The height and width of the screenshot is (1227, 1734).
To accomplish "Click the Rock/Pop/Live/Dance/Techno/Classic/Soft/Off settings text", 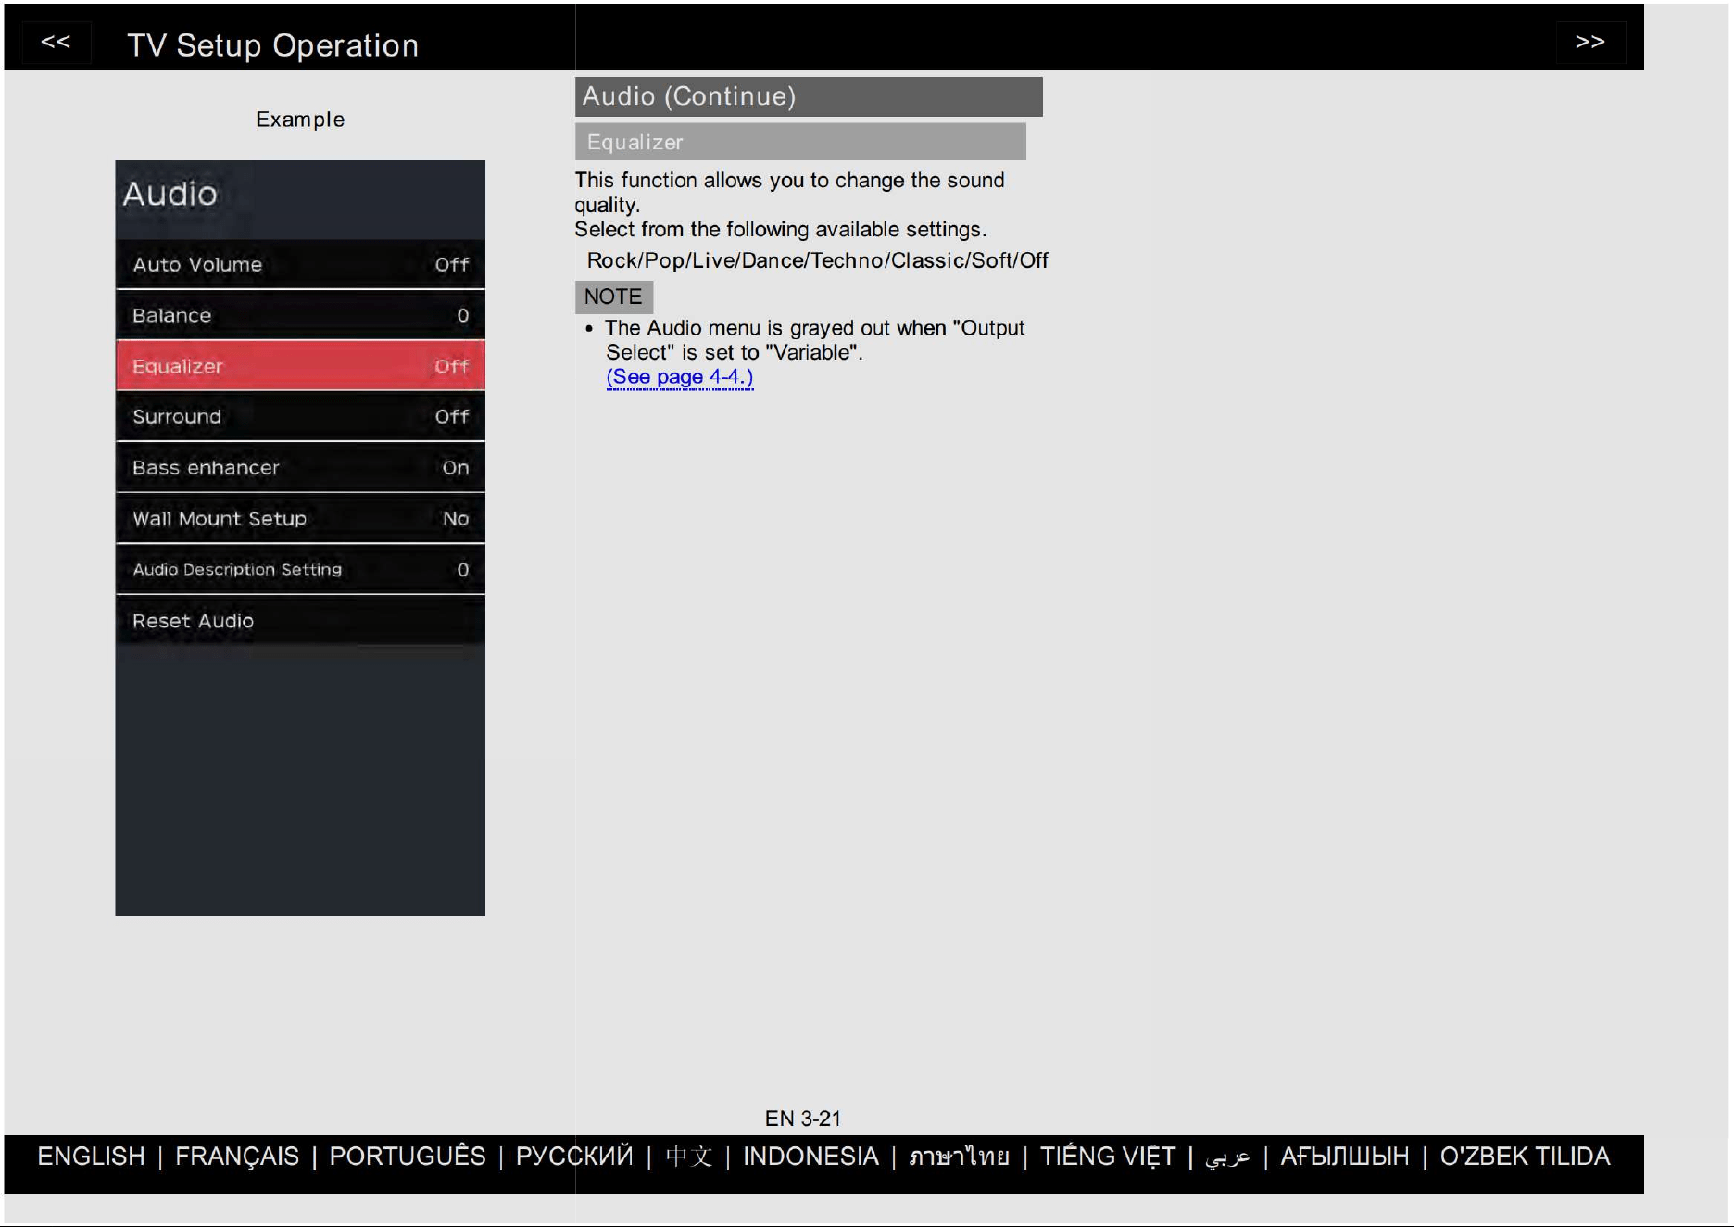I will point(817,260).
